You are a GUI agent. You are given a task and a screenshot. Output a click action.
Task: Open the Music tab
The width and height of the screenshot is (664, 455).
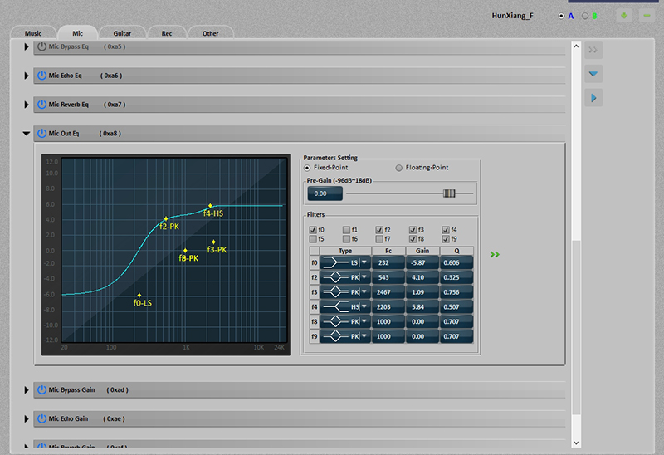pos(33,33)
